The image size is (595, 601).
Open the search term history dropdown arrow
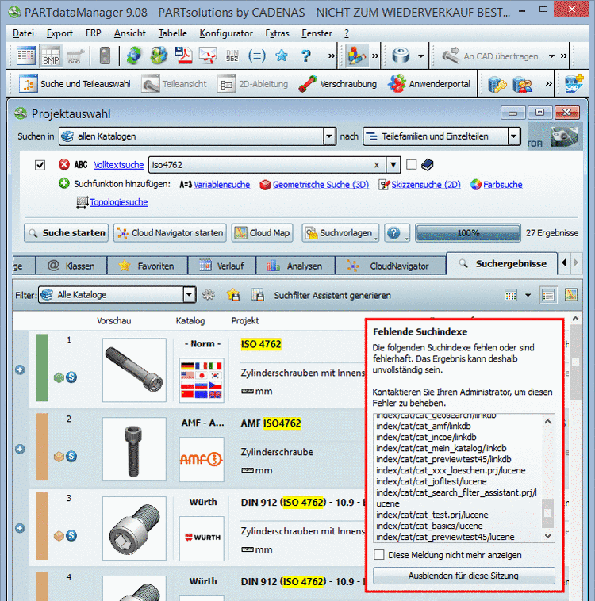[x=393, y=165]
